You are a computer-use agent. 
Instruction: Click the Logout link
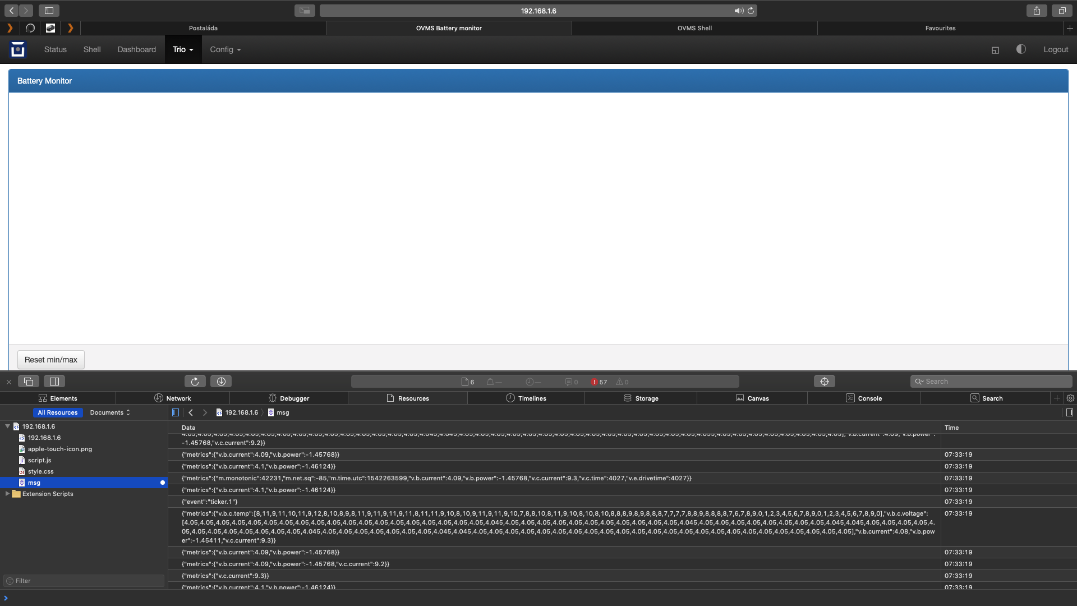coord(1055,49)
